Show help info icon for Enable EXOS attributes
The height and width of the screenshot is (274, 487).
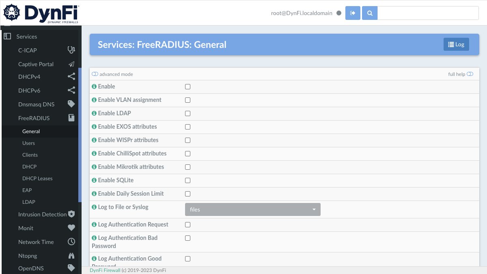point(94,127)
